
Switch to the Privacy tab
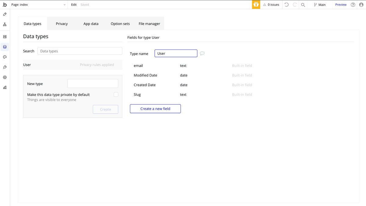click(62, 24)
